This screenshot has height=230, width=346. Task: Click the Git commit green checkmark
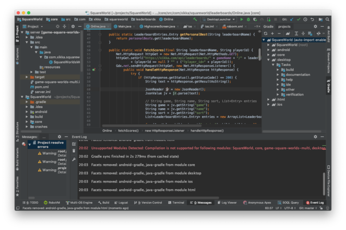coord(299,19)
